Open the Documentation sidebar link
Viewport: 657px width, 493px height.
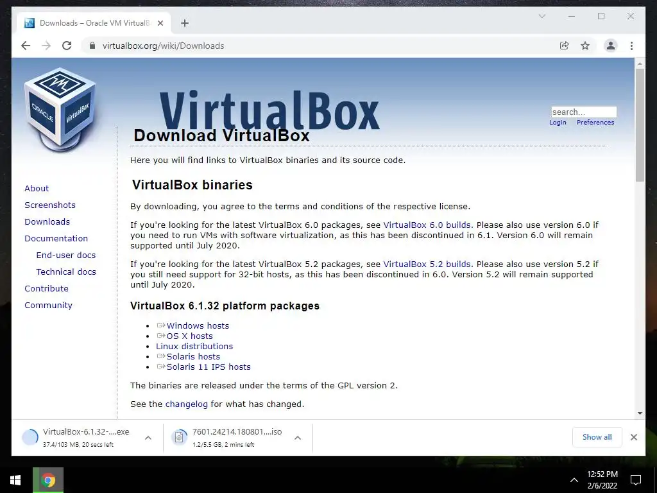click(56, 239)
